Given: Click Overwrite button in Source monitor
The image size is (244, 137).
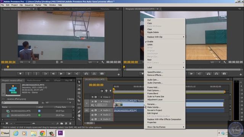Looking at the screenshot, I should point(94,74).
